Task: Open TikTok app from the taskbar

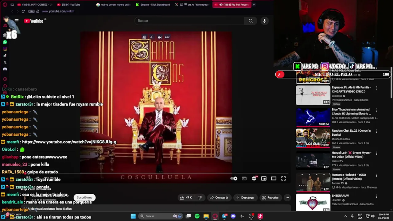Action: click(260, 216)
